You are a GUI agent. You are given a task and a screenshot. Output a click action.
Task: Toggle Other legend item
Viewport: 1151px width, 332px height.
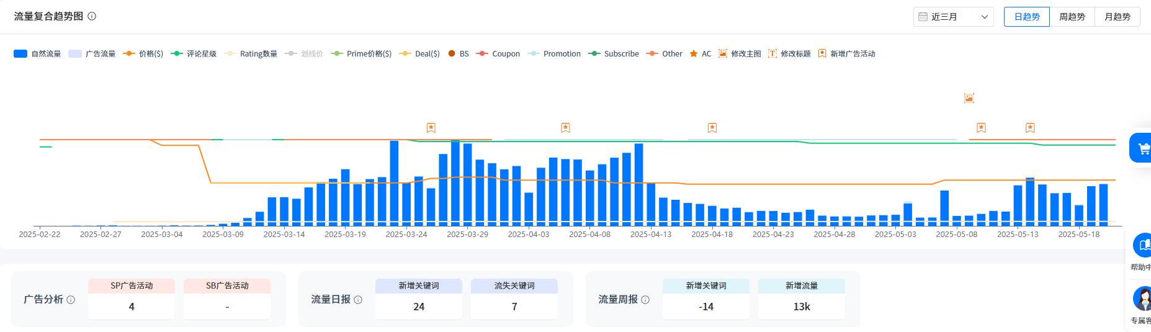click(x=664, y=54)
